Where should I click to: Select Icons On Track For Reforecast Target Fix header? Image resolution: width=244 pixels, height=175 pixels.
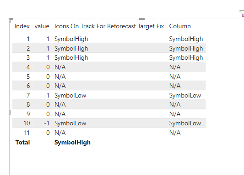[x=109, y=26]
